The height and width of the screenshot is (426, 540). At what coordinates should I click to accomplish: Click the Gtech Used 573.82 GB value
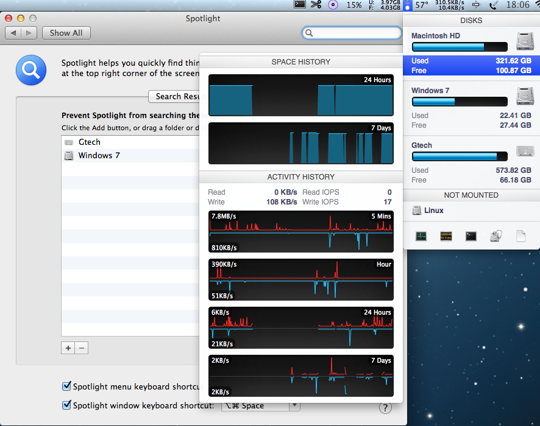pos(513,170)
